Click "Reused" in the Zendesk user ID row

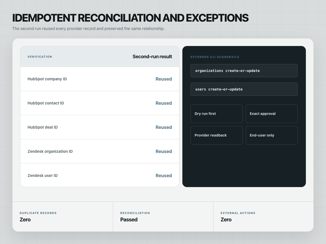point(164,176)
